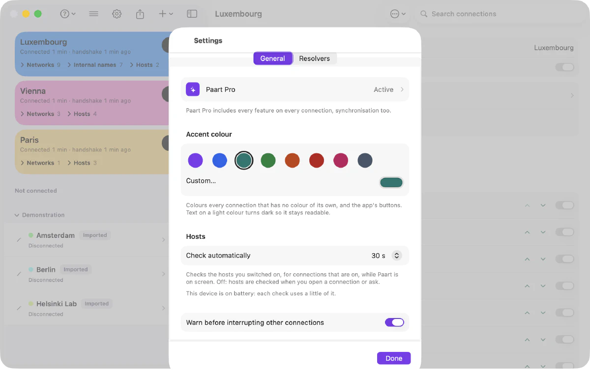Click the Imported badge beside Berlin

[75, 269]
